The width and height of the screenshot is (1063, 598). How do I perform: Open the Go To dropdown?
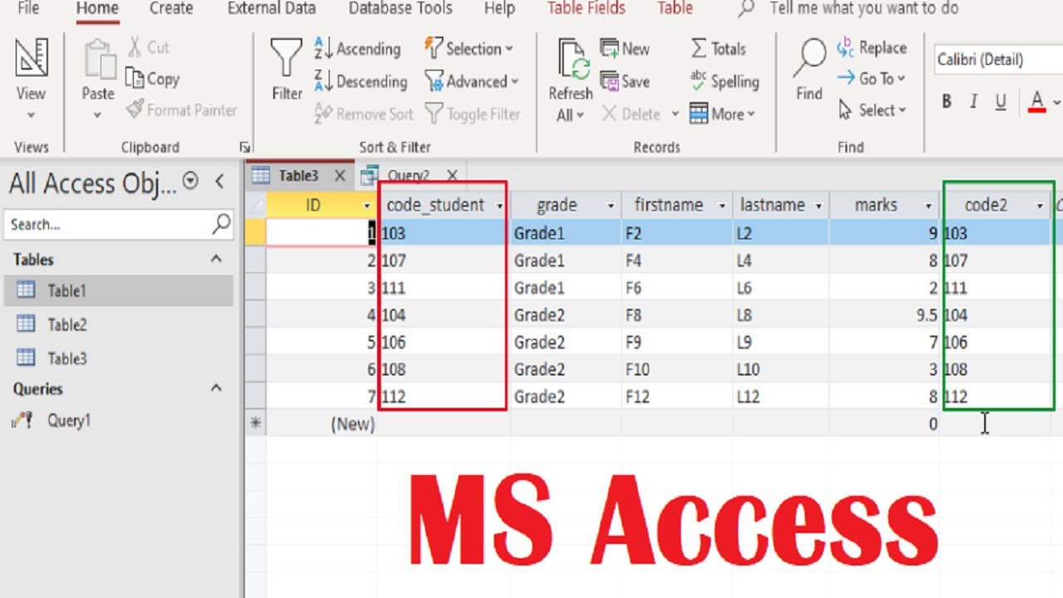(871, 79)
